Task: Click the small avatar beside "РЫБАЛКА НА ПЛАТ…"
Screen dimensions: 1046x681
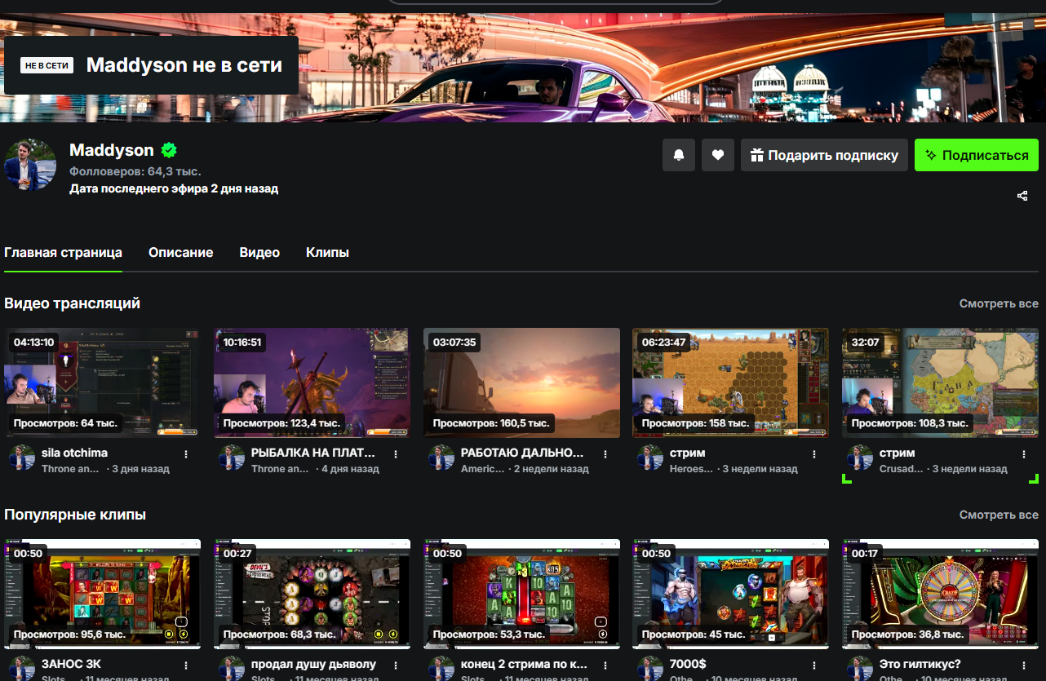Action: click(x=232, y=458)
